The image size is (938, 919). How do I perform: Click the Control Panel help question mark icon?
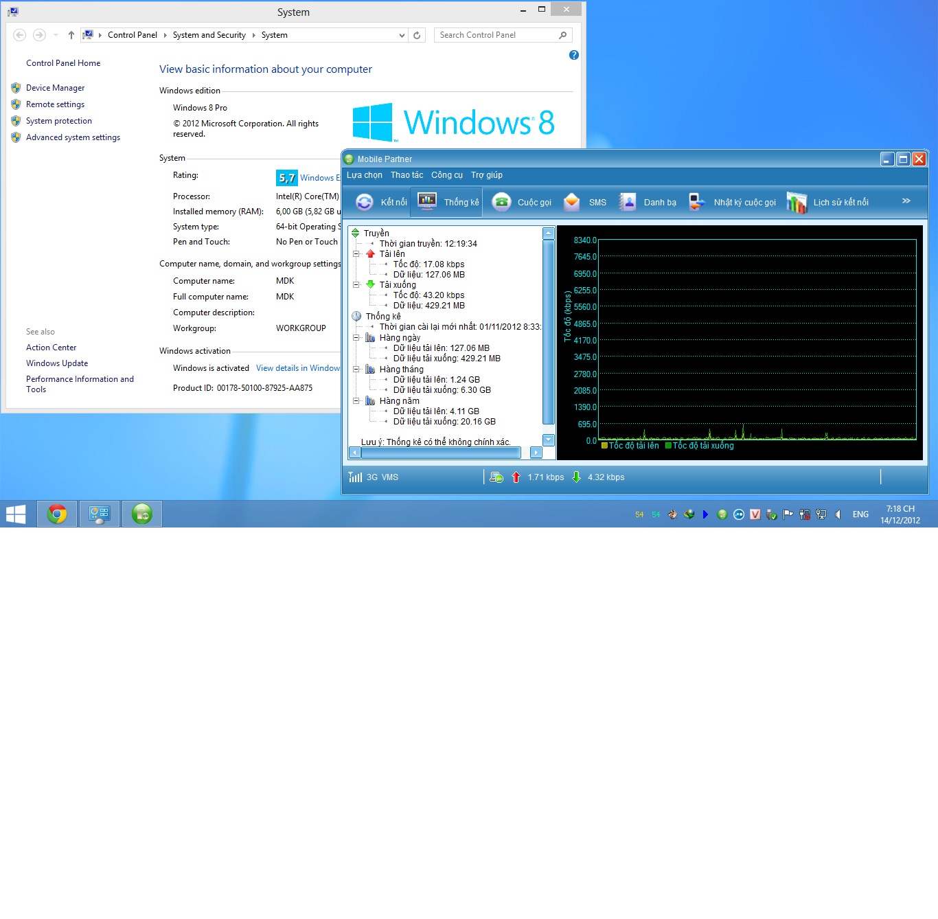coord(574,55)
